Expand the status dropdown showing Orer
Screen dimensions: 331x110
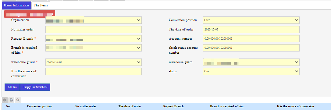[x=251, y=71]
